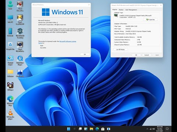Open the Microsoft Software License Terms link
Screen dimensions: 177x132
(68, 41)
